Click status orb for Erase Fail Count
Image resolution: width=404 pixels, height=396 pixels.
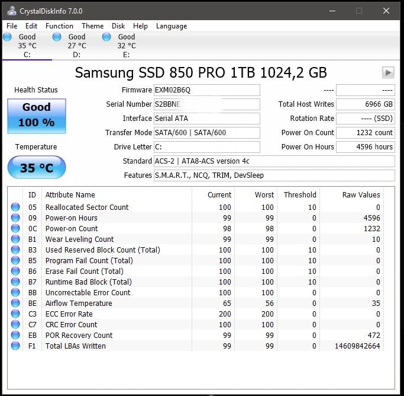15,271
